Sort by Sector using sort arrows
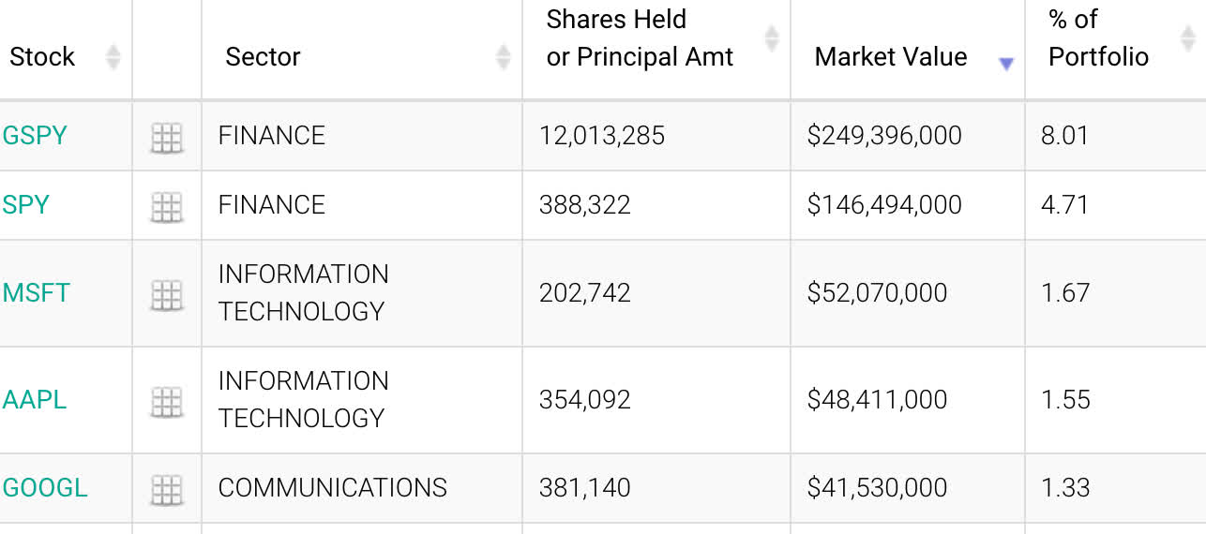Screen dimensions: 1206x534 pos(503,57)
